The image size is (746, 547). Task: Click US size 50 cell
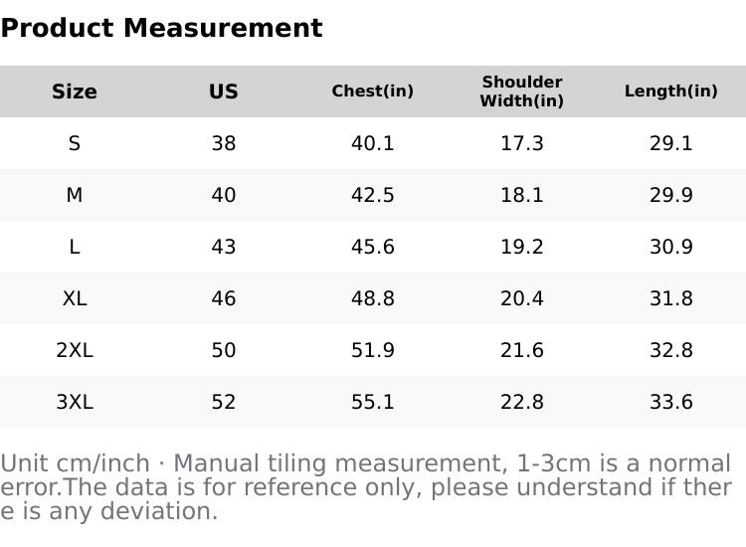coord(224,350)
